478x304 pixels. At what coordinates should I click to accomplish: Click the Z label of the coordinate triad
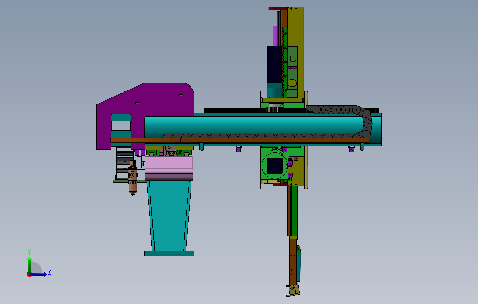tap(50, 272)
